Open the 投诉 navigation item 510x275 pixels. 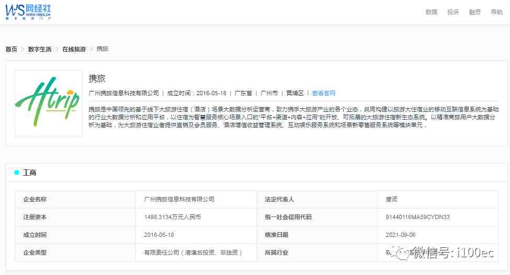coord(453,12)
